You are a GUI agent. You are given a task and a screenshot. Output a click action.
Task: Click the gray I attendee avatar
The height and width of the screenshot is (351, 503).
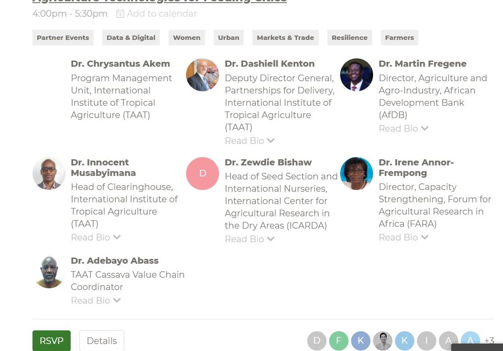pyautogui.click(x=427, y=340)
